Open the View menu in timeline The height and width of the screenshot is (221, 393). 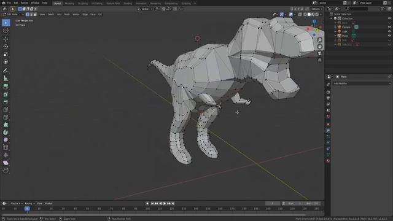(x=39, y=204)
